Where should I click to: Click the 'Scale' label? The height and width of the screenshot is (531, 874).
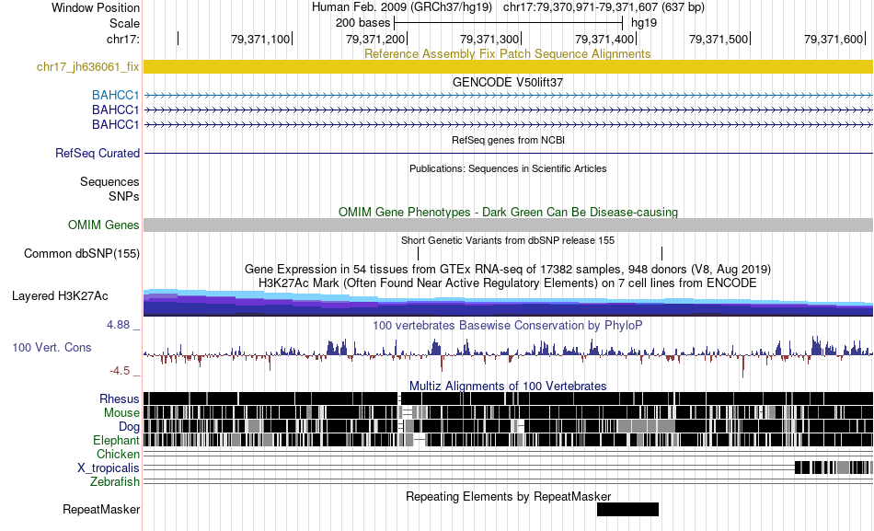pos(124,23)
